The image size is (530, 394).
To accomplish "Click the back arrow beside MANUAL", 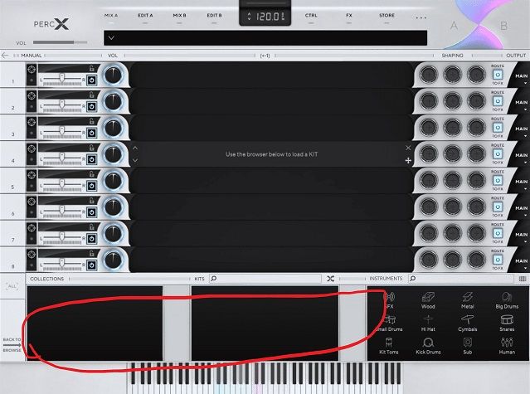I will point(5,55).
